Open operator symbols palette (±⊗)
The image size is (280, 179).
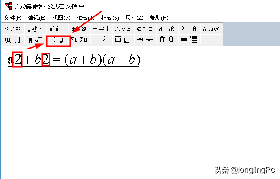point(79,29)
